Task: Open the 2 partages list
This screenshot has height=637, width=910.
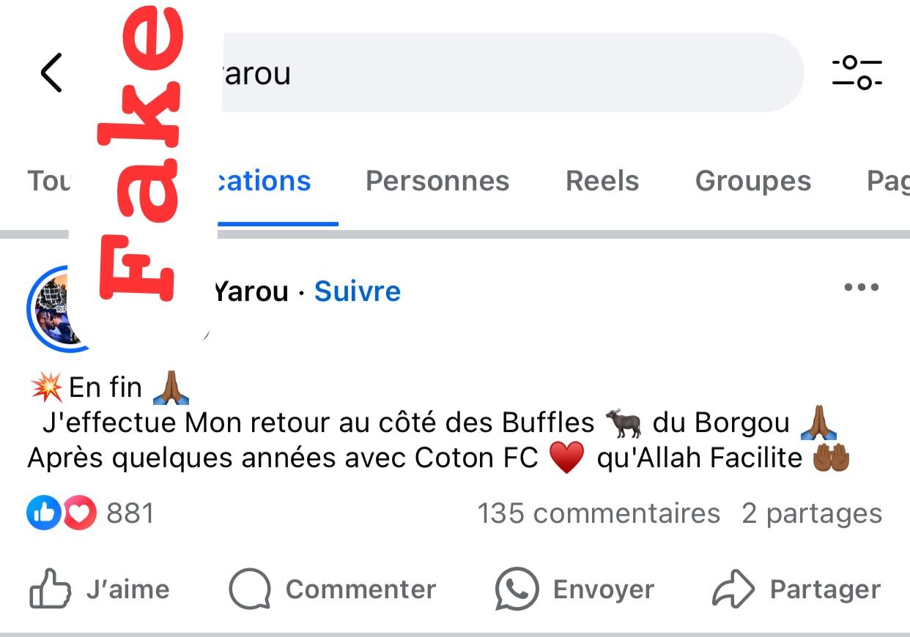Action: pyautogui.click(x=812, y=513)
